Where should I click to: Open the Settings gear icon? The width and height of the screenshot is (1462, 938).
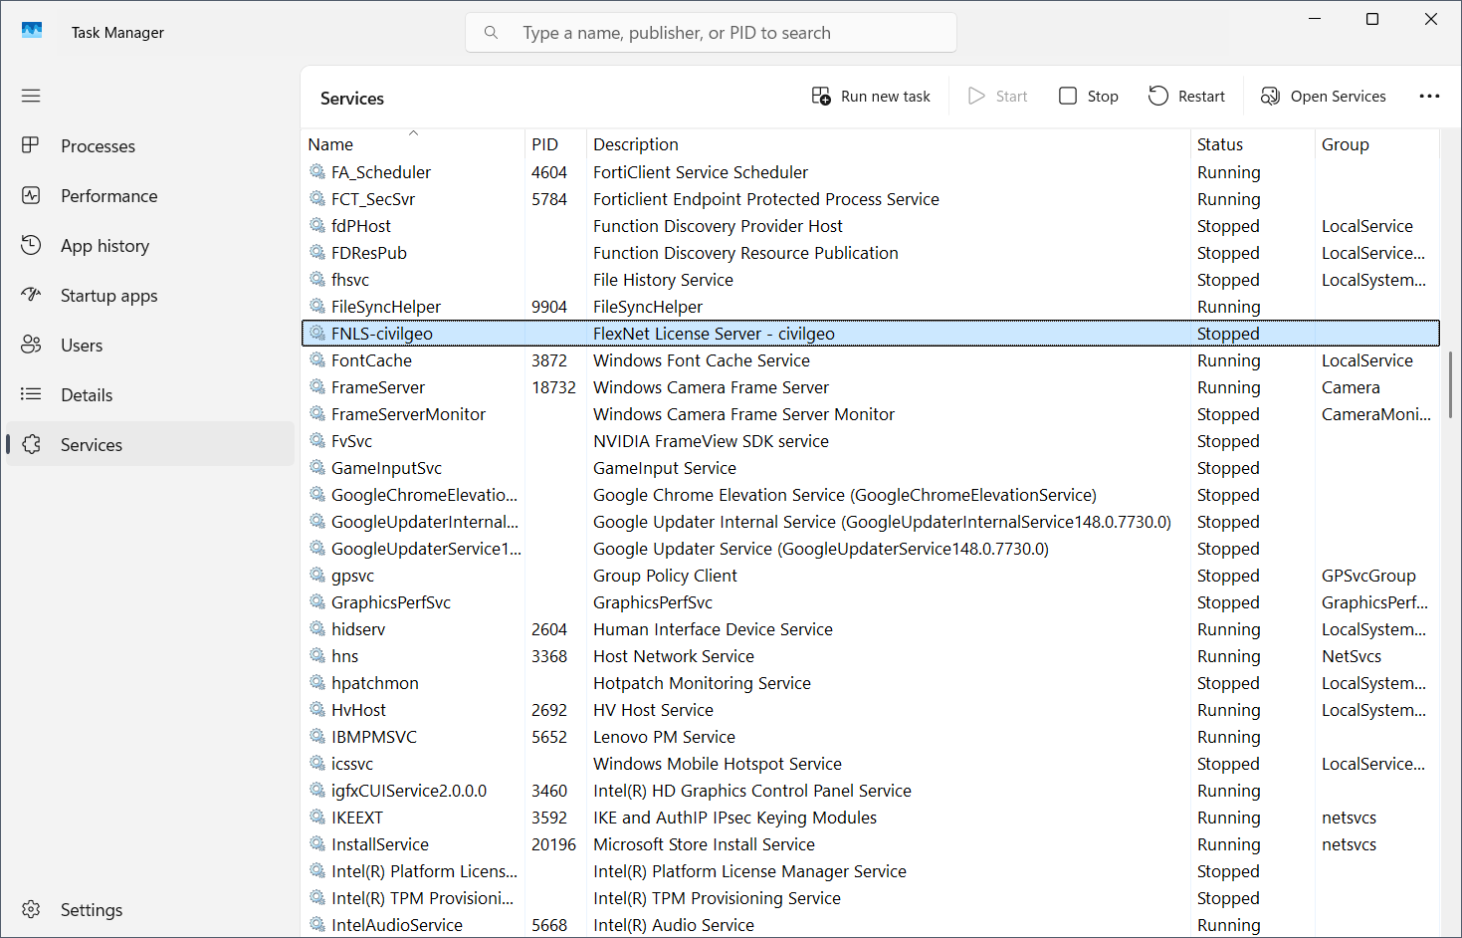[x=31, y=909]
